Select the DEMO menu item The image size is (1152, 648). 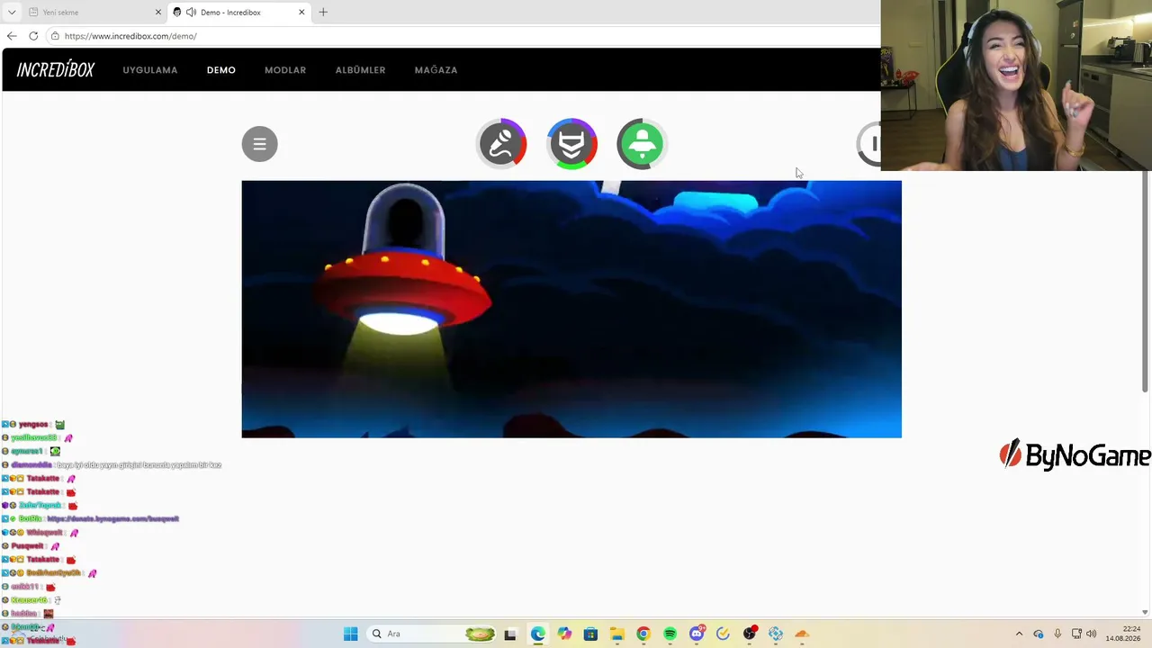click(x=221, y=70)
